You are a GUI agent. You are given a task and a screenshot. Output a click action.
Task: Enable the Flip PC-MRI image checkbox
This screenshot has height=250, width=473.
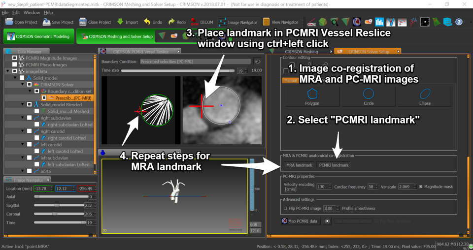285,209
